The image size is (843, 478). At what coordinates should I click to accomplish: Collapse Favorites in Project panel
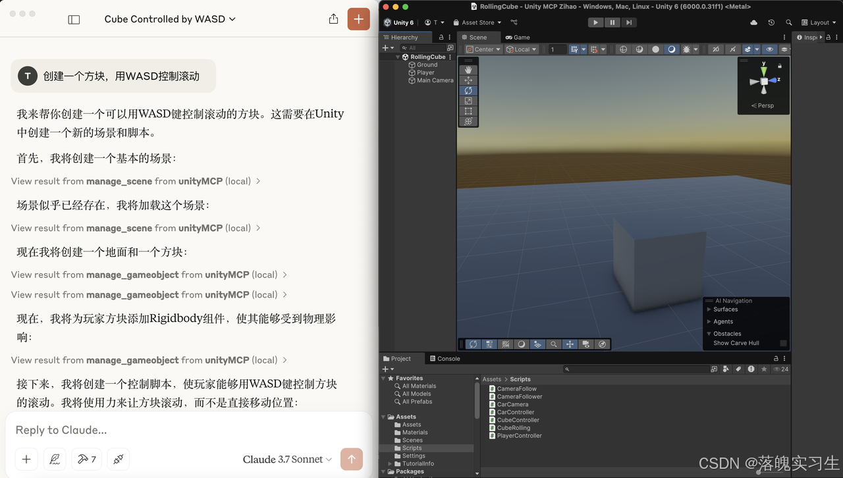point(383,379)
